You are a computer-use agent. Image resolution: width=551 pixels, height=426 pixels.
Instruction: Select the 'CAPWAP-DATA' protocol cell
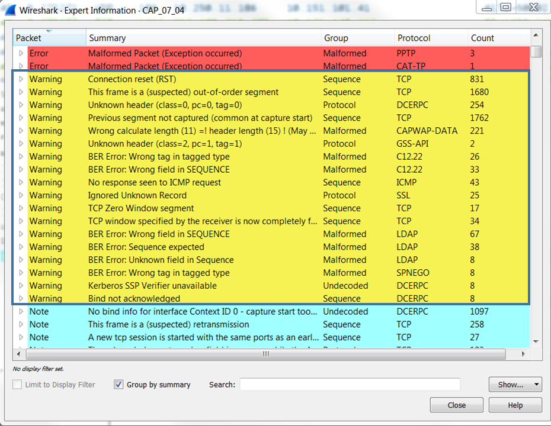(x=427, y=131)
